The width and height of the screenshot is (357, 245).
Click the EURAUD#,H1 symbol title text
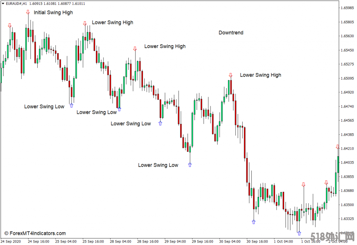tap(16, 3)
